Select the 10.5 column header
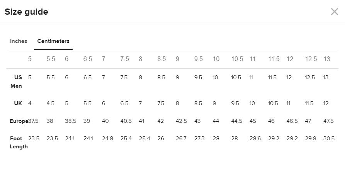This screenshot has width=345, height=170. (237, 59)
